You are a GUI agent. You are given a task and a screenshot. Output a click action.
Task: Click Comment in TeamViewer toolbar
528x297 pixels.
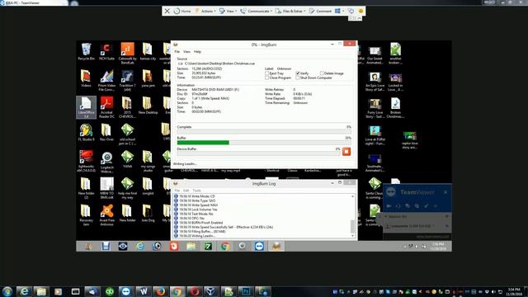[x=321, y=11]
